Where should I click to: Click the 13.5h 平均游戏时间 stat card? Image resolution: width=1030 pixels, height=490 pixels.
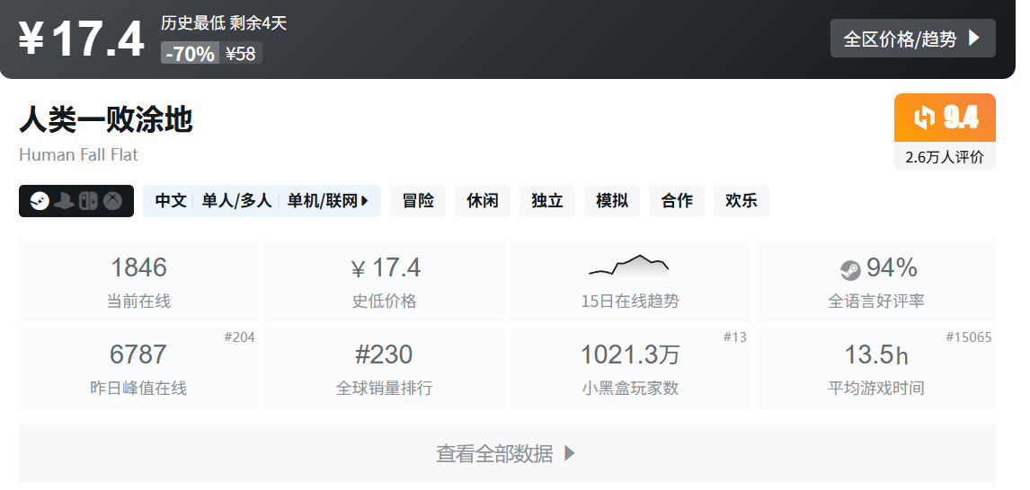[876, 367]
